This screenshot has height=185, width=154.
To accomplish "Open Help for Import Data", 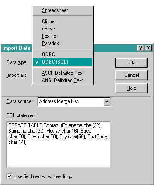I will [131, 88].
